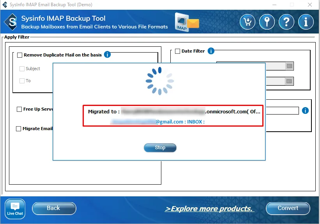Click the Convert button
The width and height of the screenshot is (320, 224).
click(x=288, y=208)
